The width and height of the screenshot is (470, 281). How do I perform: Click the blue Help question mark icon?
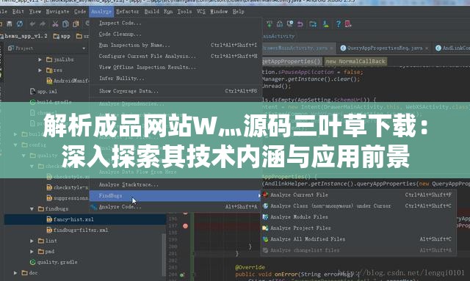(x=338, y=24)
